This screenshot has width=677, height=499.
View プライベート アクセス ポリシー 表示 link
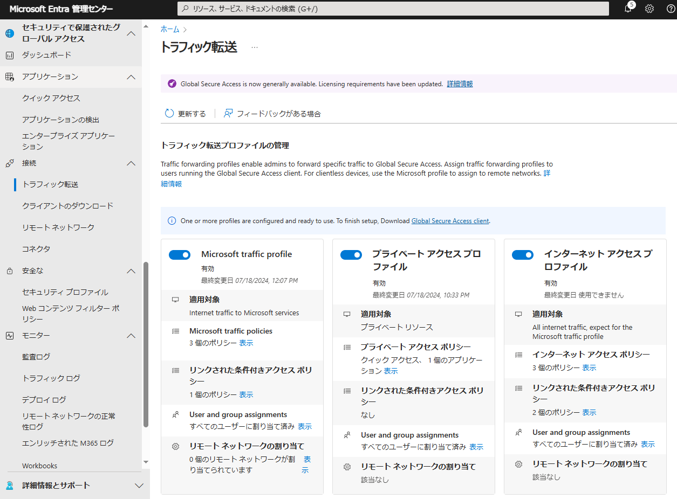click(x=391, y=371)
